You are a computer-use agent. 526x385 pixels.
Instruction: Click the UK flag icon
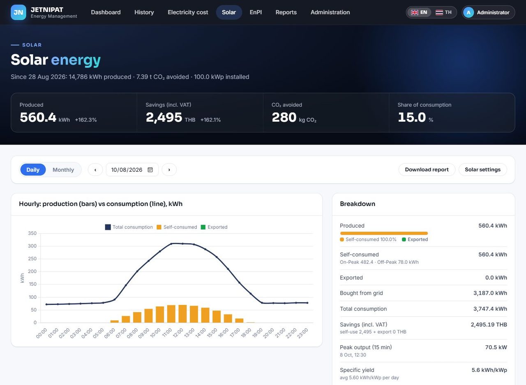click(415, 12)
